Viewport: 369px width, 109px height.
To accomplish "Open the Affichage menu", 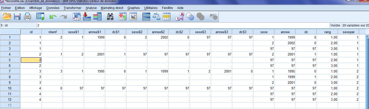I will pyautogui.click(x=35, y=8).
